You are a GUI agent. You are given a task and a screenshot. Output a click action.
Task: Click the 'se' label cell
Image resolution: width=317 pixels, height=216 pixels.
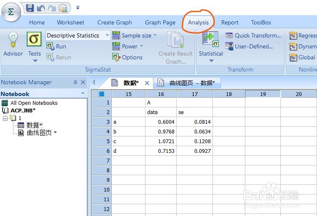coord(195,112)
